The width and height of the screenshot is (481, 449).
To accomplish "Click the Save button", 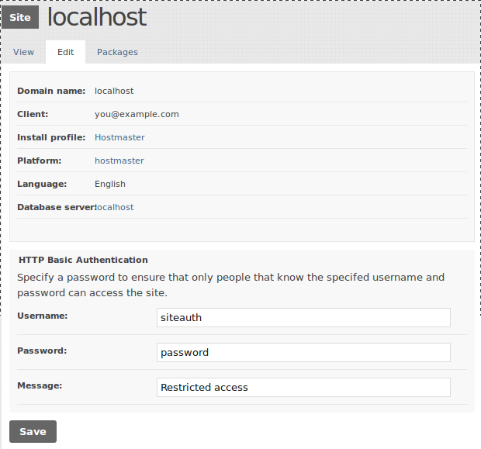I will [x=33, y=431].
